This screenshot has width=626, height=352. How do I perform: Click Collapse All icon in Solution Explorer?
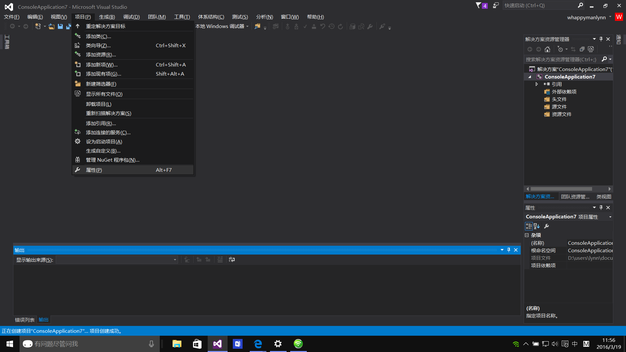pyautogui.click(x=582, y=49)
